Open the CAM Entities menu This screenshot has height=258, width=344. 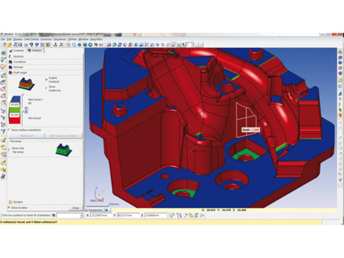(x=32, y=39)
